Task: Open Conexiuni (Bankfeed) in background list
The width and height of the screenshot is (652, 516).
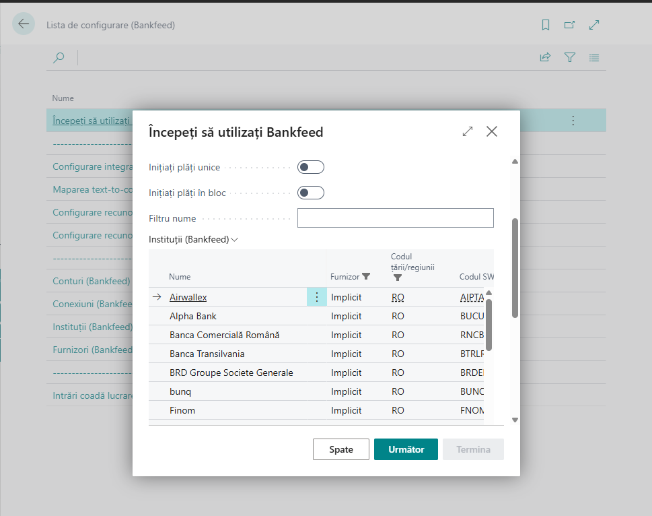Action: coord(93,304)
